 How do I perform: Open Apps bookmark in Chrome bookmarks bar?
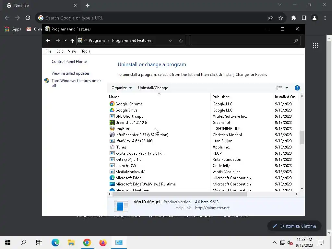tap(13, 29)
